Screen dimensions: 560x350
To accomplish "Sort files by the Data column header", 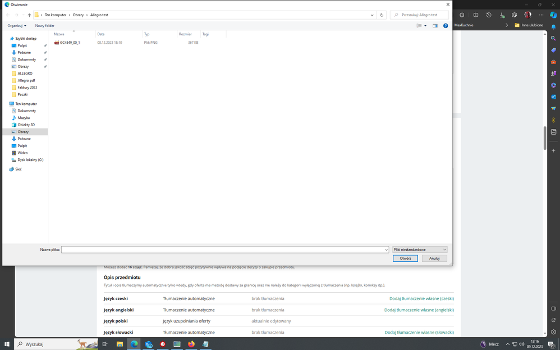I will (x=119, y=34).
